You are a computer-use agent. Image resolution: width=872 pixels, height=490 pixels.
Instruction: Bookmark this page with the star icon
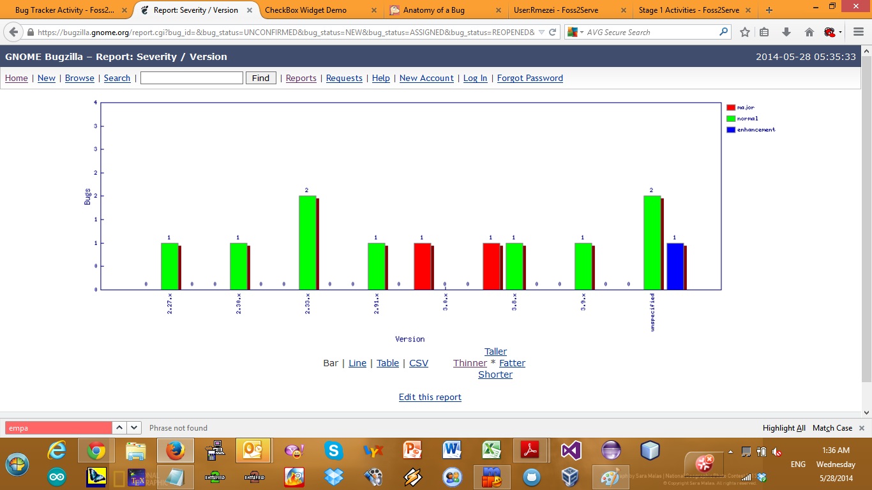click(744, 32)
